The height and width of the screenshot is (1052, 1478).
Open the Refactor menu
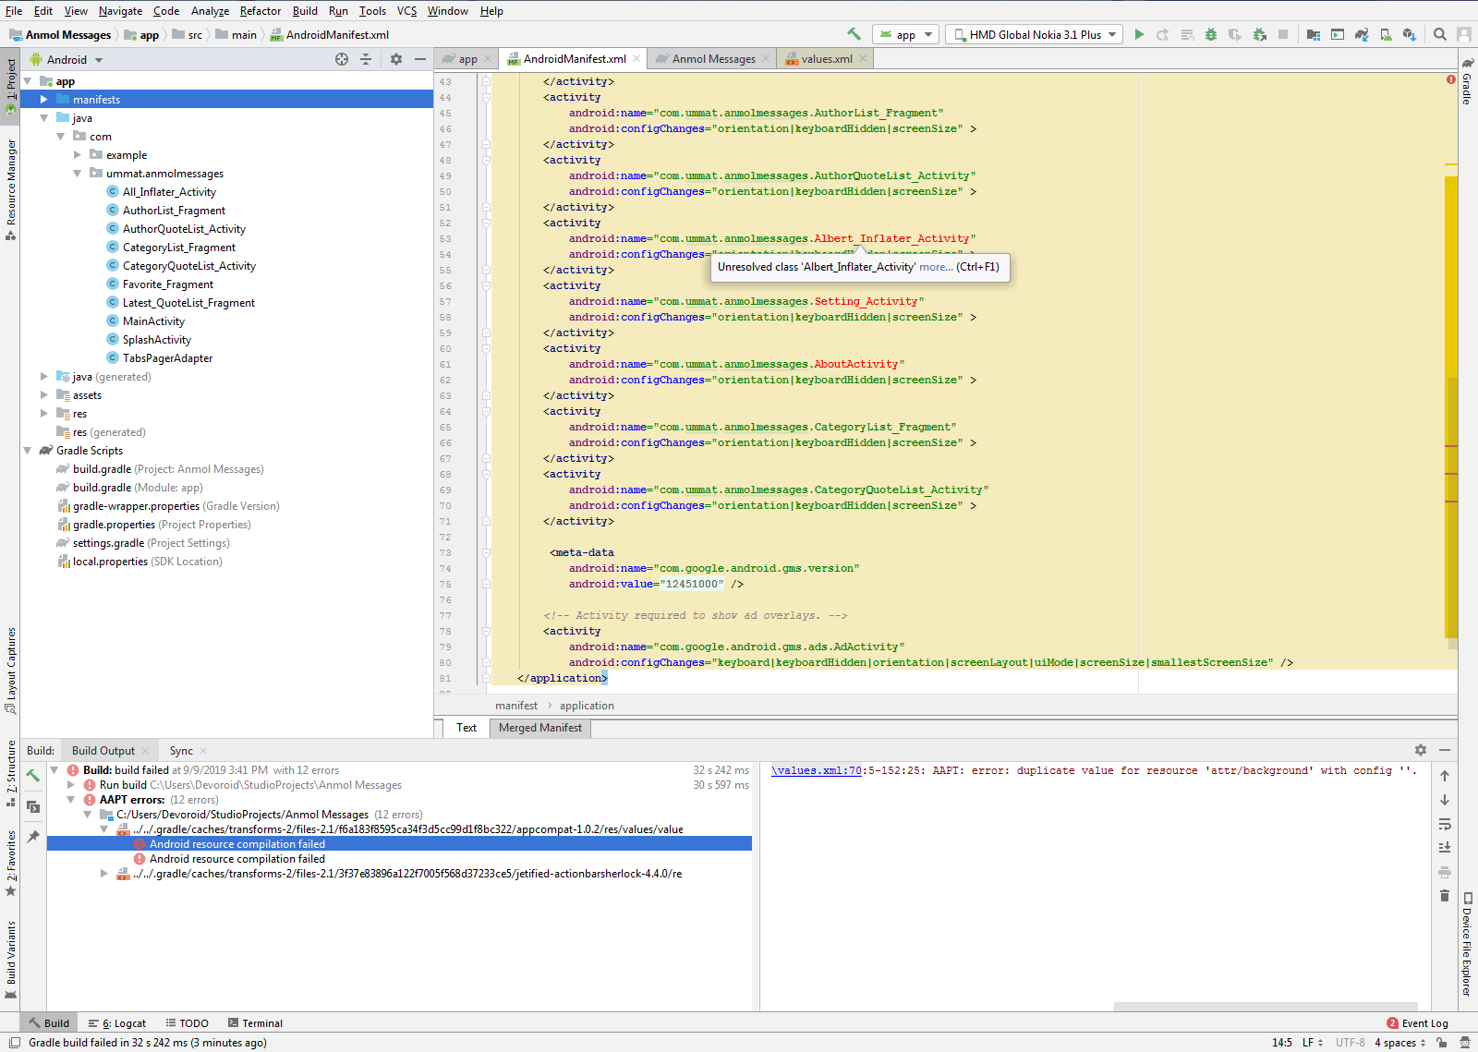(x=260, y=11)
